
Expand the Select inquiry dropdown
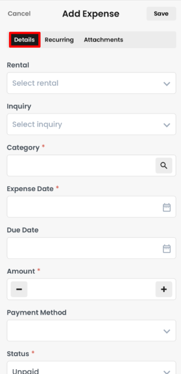click(x=92, y=124)
